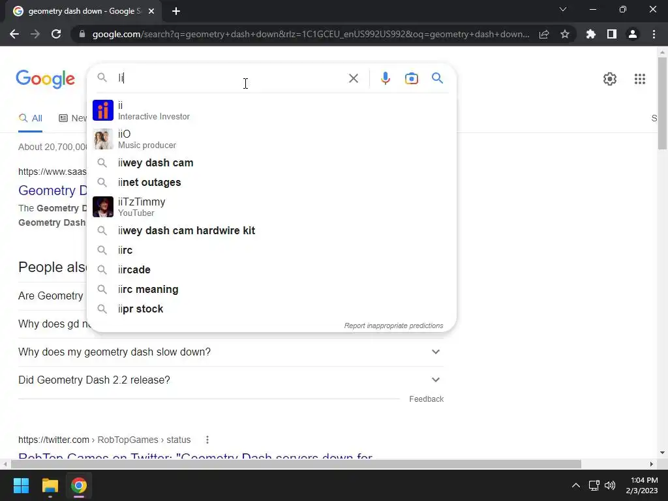Click the Interactive Investor logo thumbnail
Viewport: 668px width, 501px height.
(x=103, y=110)
